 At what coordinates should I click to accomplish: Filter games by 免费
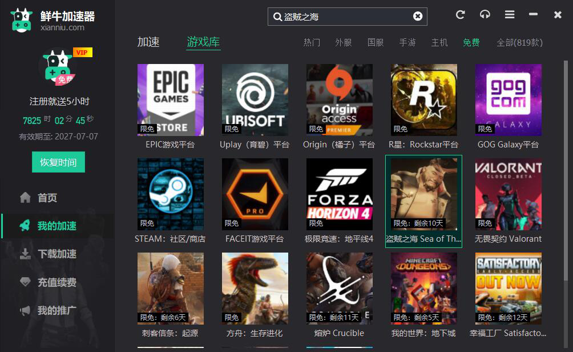pos(471,43)
